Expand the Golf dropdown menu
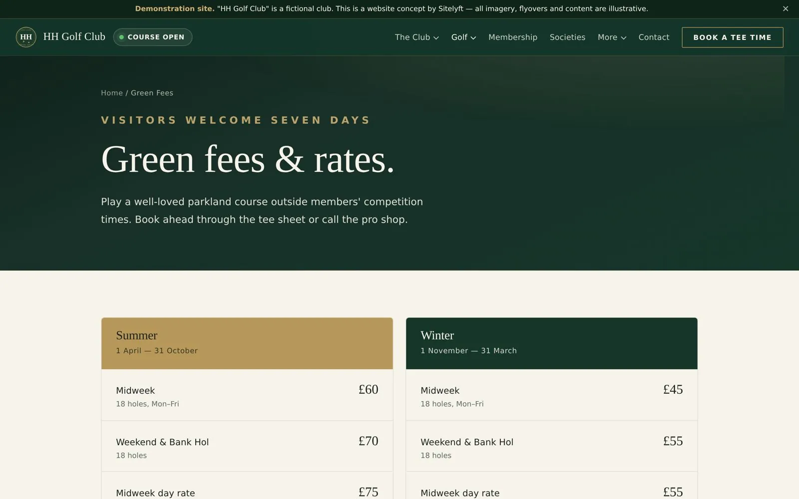This screenshot has width=799, height=499. (463, 37)
